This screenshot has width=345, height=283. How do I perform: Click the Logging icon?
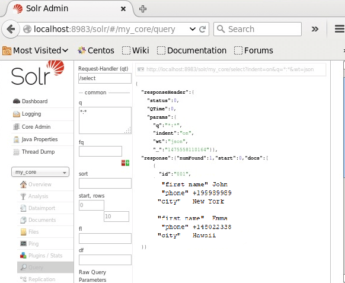point(17,114)
